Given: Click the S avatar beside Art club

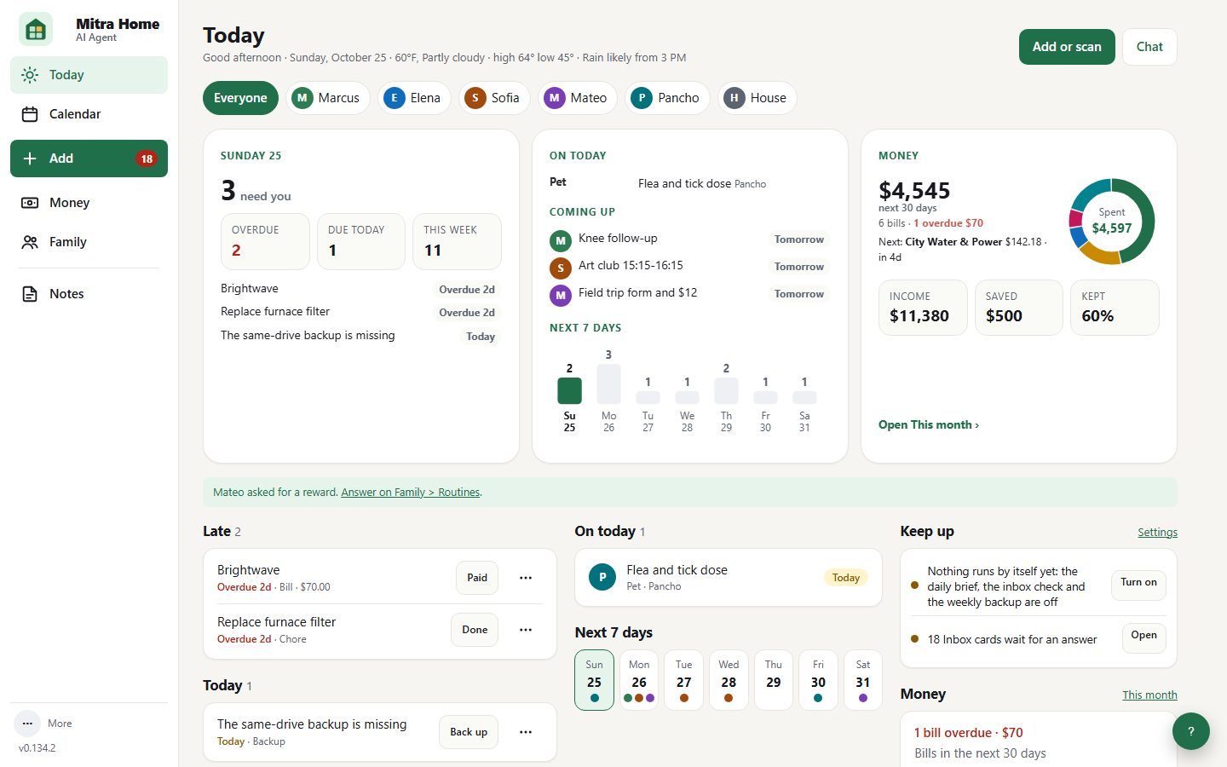Looking at the screenshot, I should coord(560,268).
